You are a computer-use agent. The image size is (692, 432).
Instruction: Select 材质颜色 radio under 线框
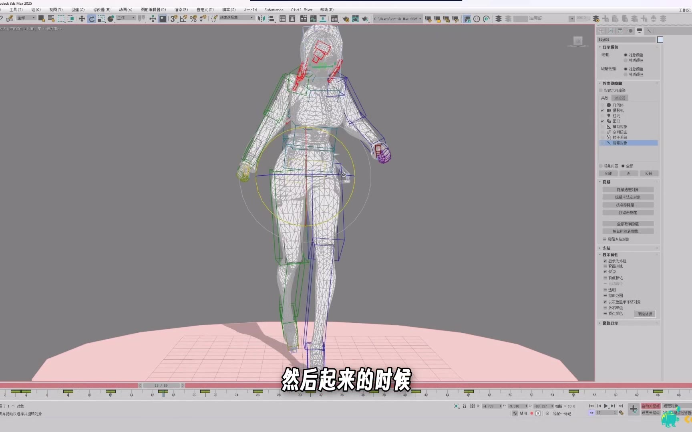[626, 60]
